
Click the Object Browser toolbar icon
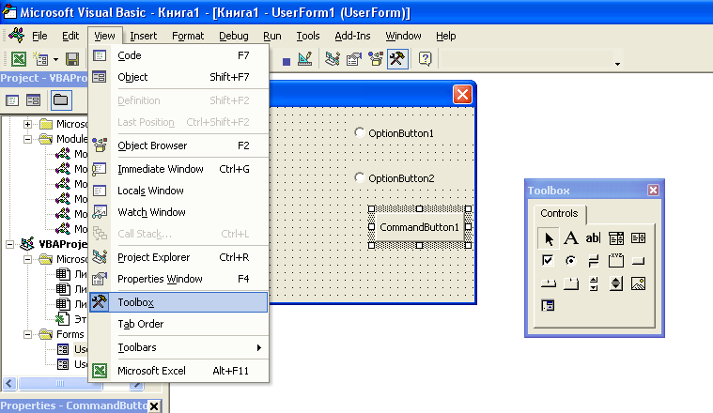[x=376, y=59]
